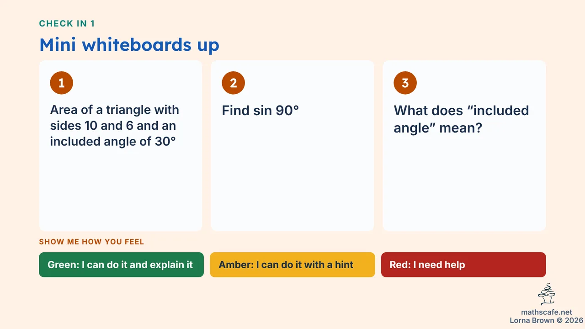The height and width of the screenshot is (329, 585).
Task: Open the mathscafe.net link
Action: (547, 313)
